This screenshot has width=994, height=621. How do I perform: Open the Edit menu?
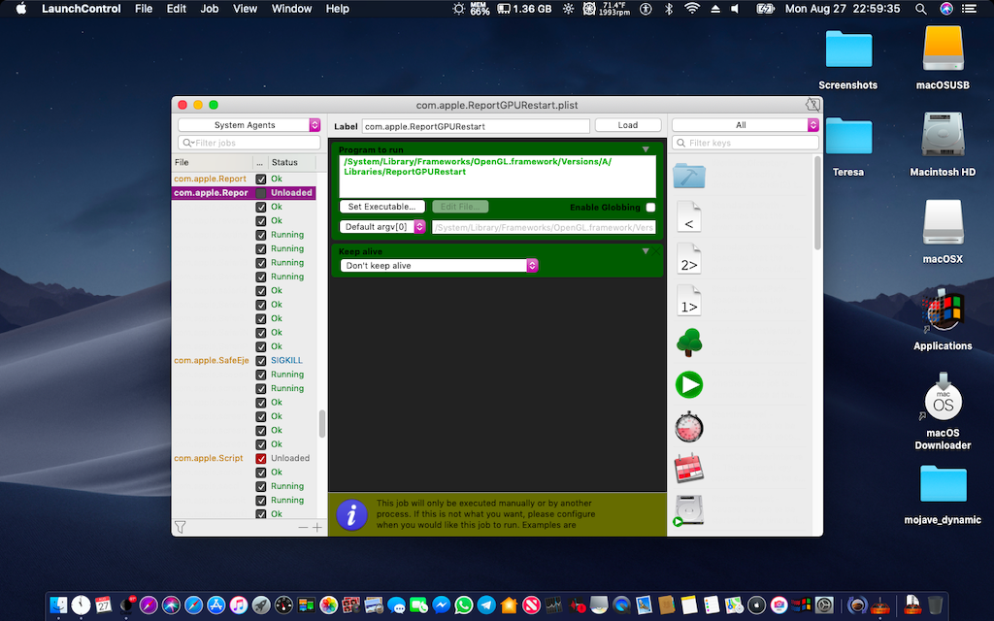click(x=177, y=9)
